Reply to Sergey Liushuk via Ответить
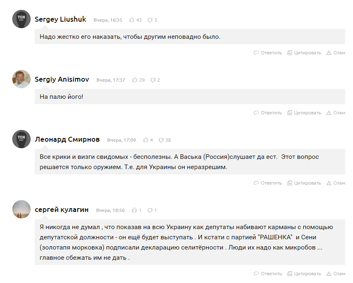The image size is (353, 283). [x=268, y=53]
